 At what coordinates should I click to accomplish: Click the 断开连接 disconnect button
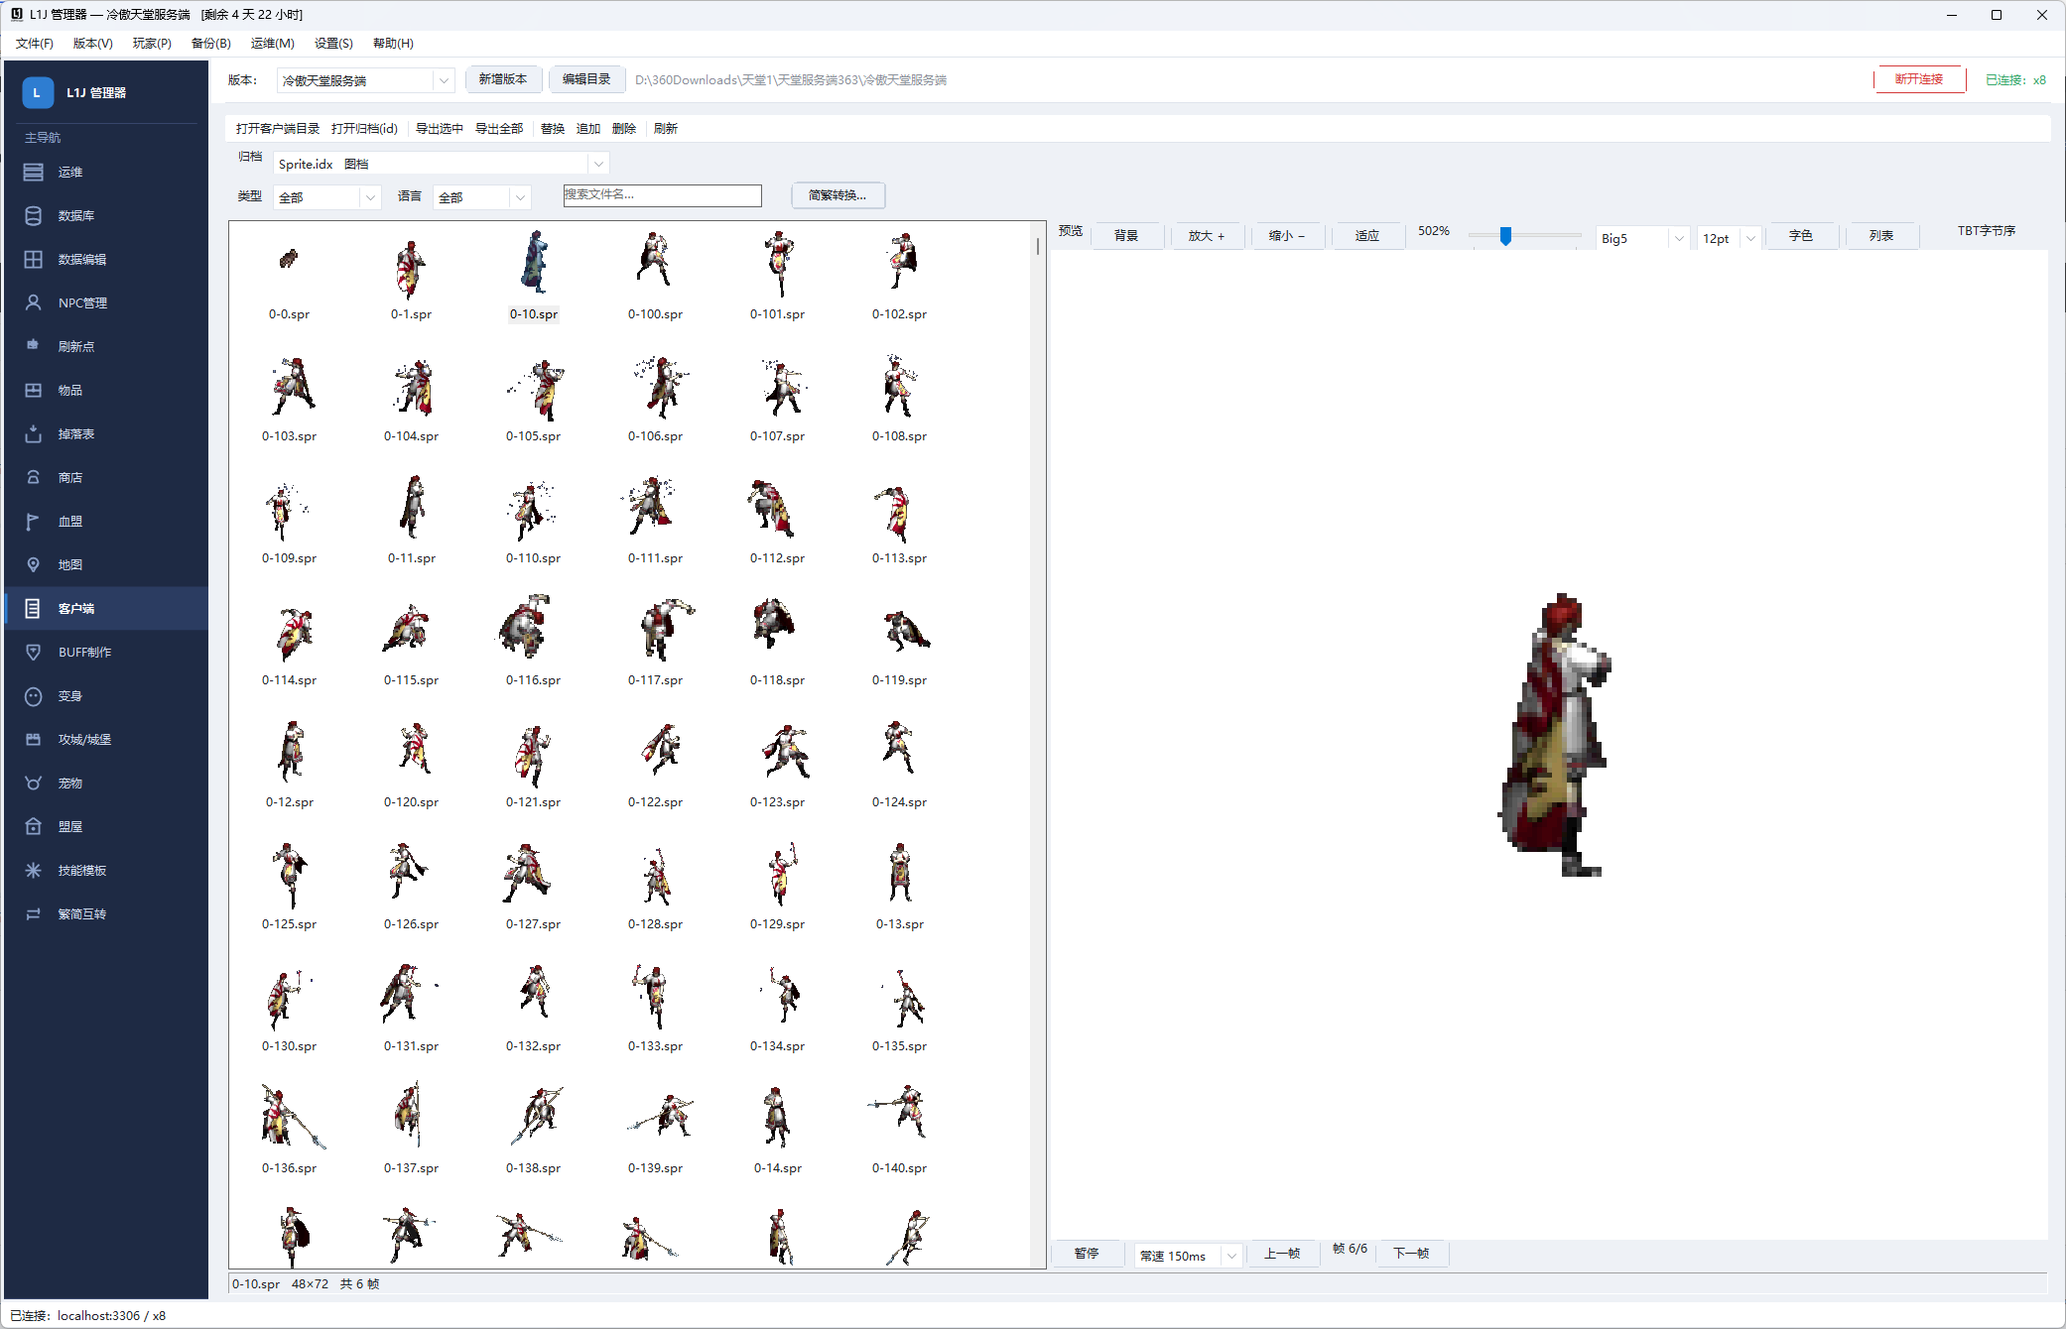pos(1919,79)
